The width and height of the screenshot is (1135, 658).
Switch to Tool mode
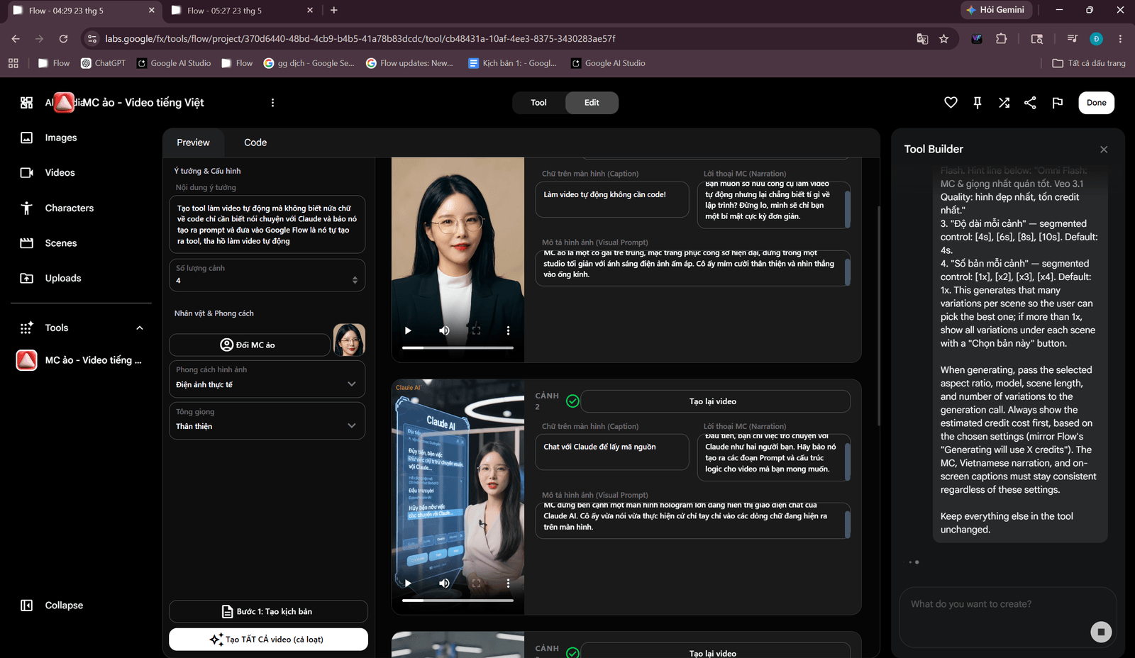[538, 103]
